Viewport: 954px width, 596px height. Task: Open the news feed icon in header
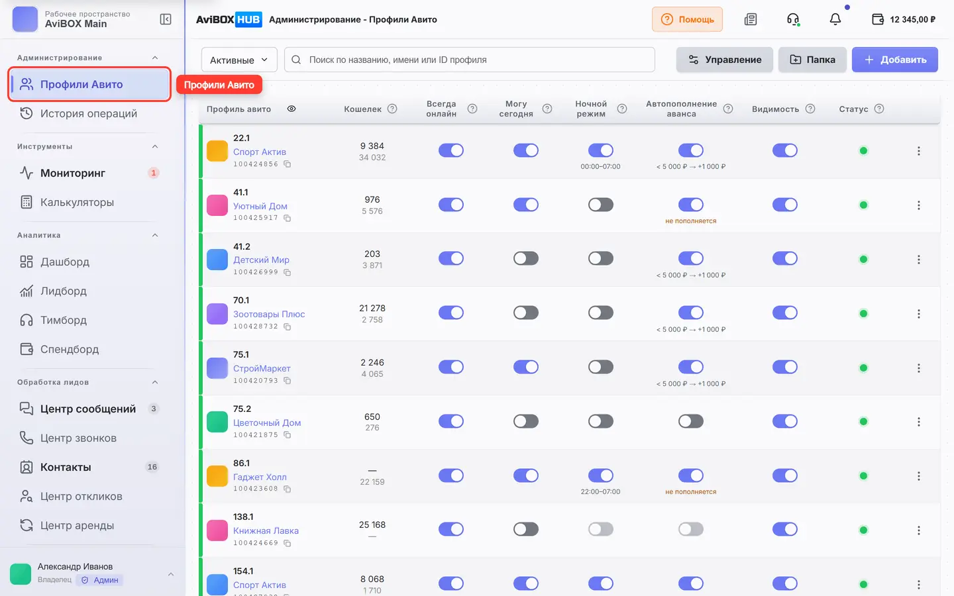[751, 19]
